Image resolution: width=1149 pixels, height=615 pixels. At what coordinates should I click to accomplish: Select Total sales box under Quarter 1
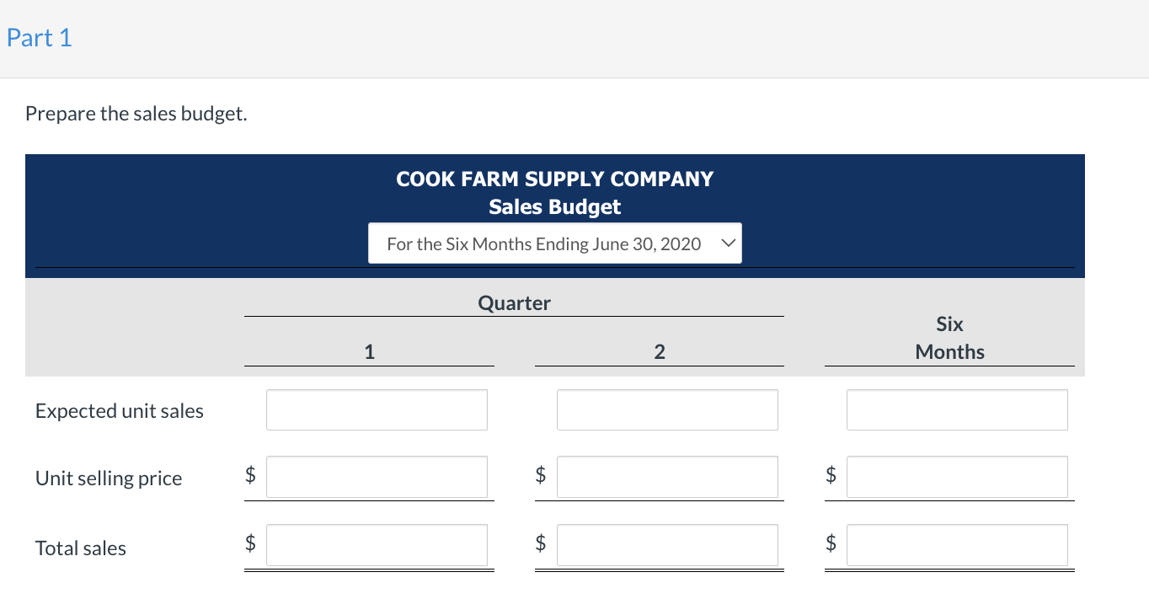tap(377, 545)
